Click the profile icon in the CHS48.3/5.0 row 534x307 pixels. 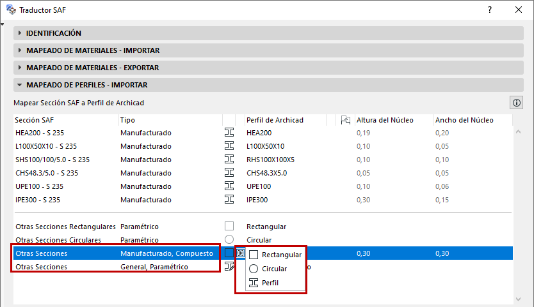(229, 173)
